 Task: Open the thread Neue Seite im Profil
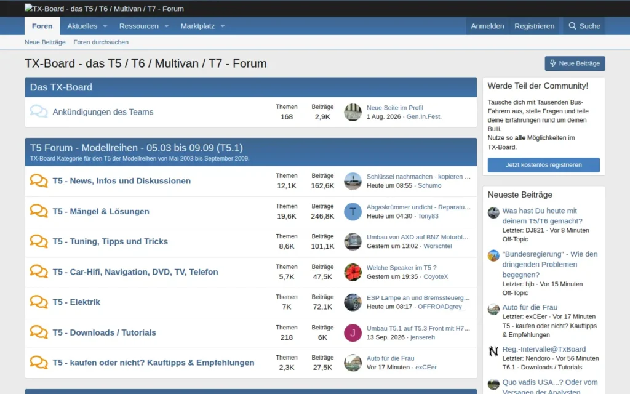tap(394, 107)
